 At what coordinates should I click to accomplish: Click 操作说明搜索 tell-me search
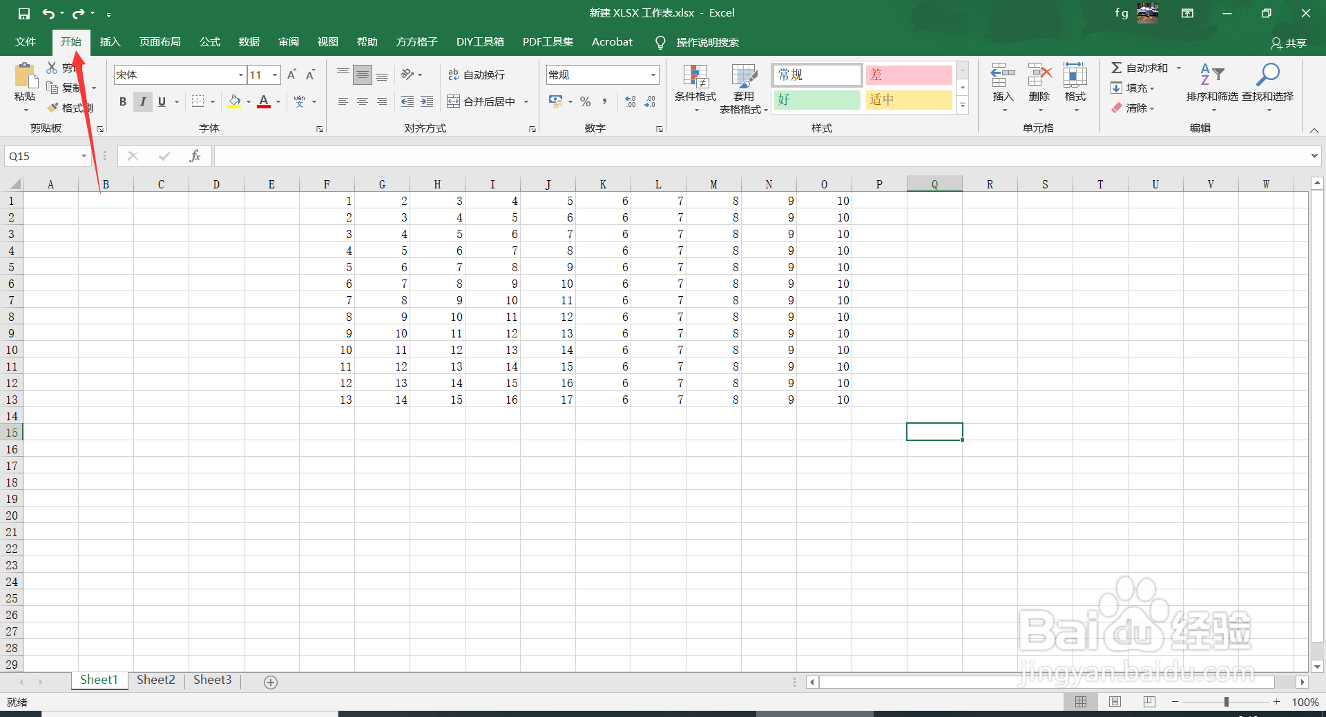click(x=707, y=43)
